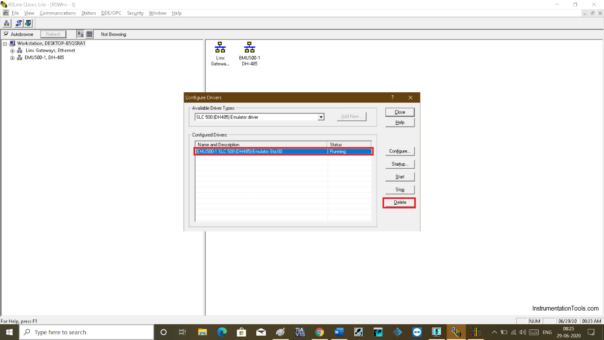Open the Communications menu
Viewport: 604px width, 340px height.
tap(58, 13)
